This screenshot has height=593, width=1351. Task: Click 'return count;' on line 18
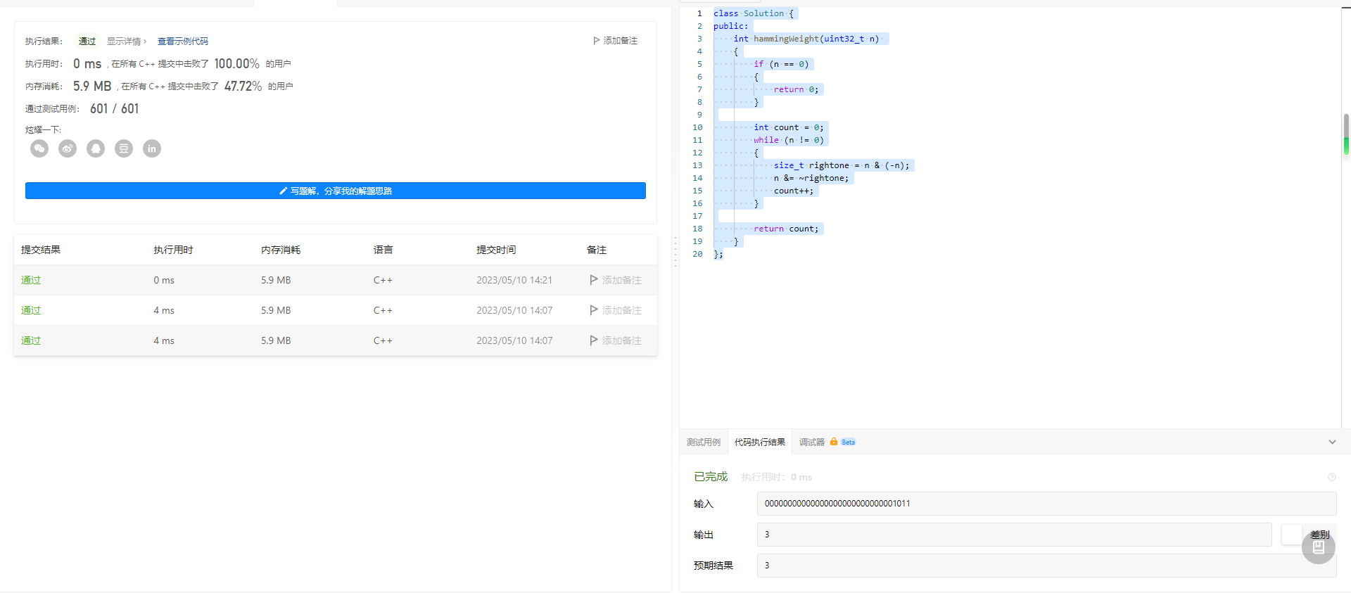786,229
